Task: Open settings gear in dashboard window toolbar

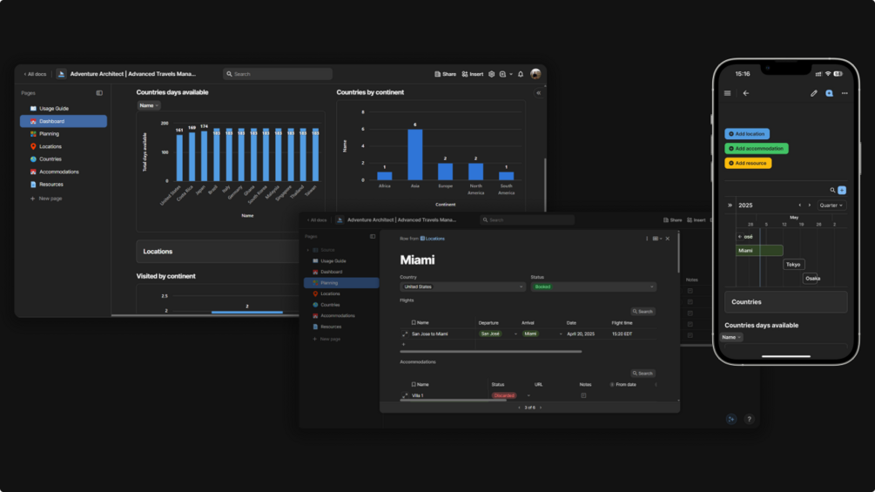Action: [492, 74]
